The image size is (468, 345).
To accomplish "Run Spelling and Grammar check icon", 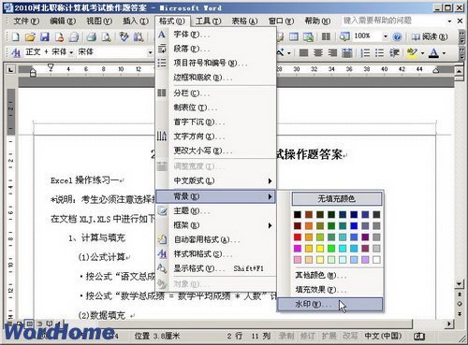I will [124, 37].
